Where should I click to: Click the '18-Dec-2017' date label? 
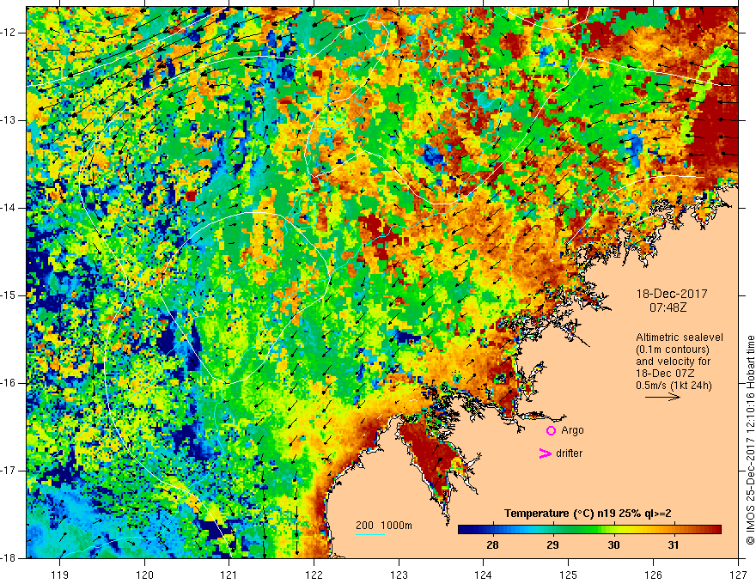point(672,294)
